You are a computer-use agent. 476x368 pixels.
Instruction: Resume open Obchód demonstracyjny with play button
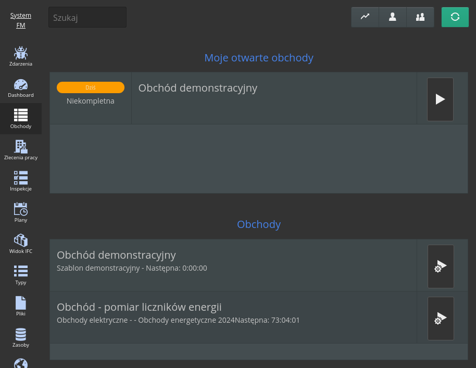[x=440, y=99]
